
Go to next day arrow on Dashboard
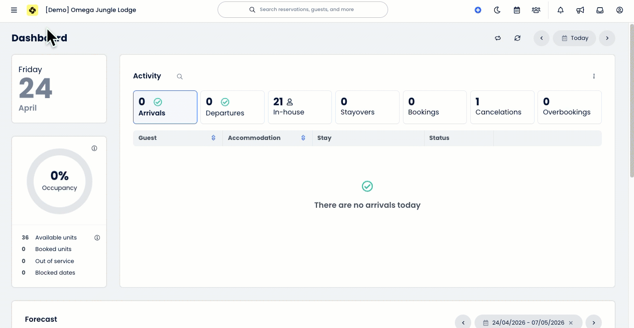click(607, 38)
